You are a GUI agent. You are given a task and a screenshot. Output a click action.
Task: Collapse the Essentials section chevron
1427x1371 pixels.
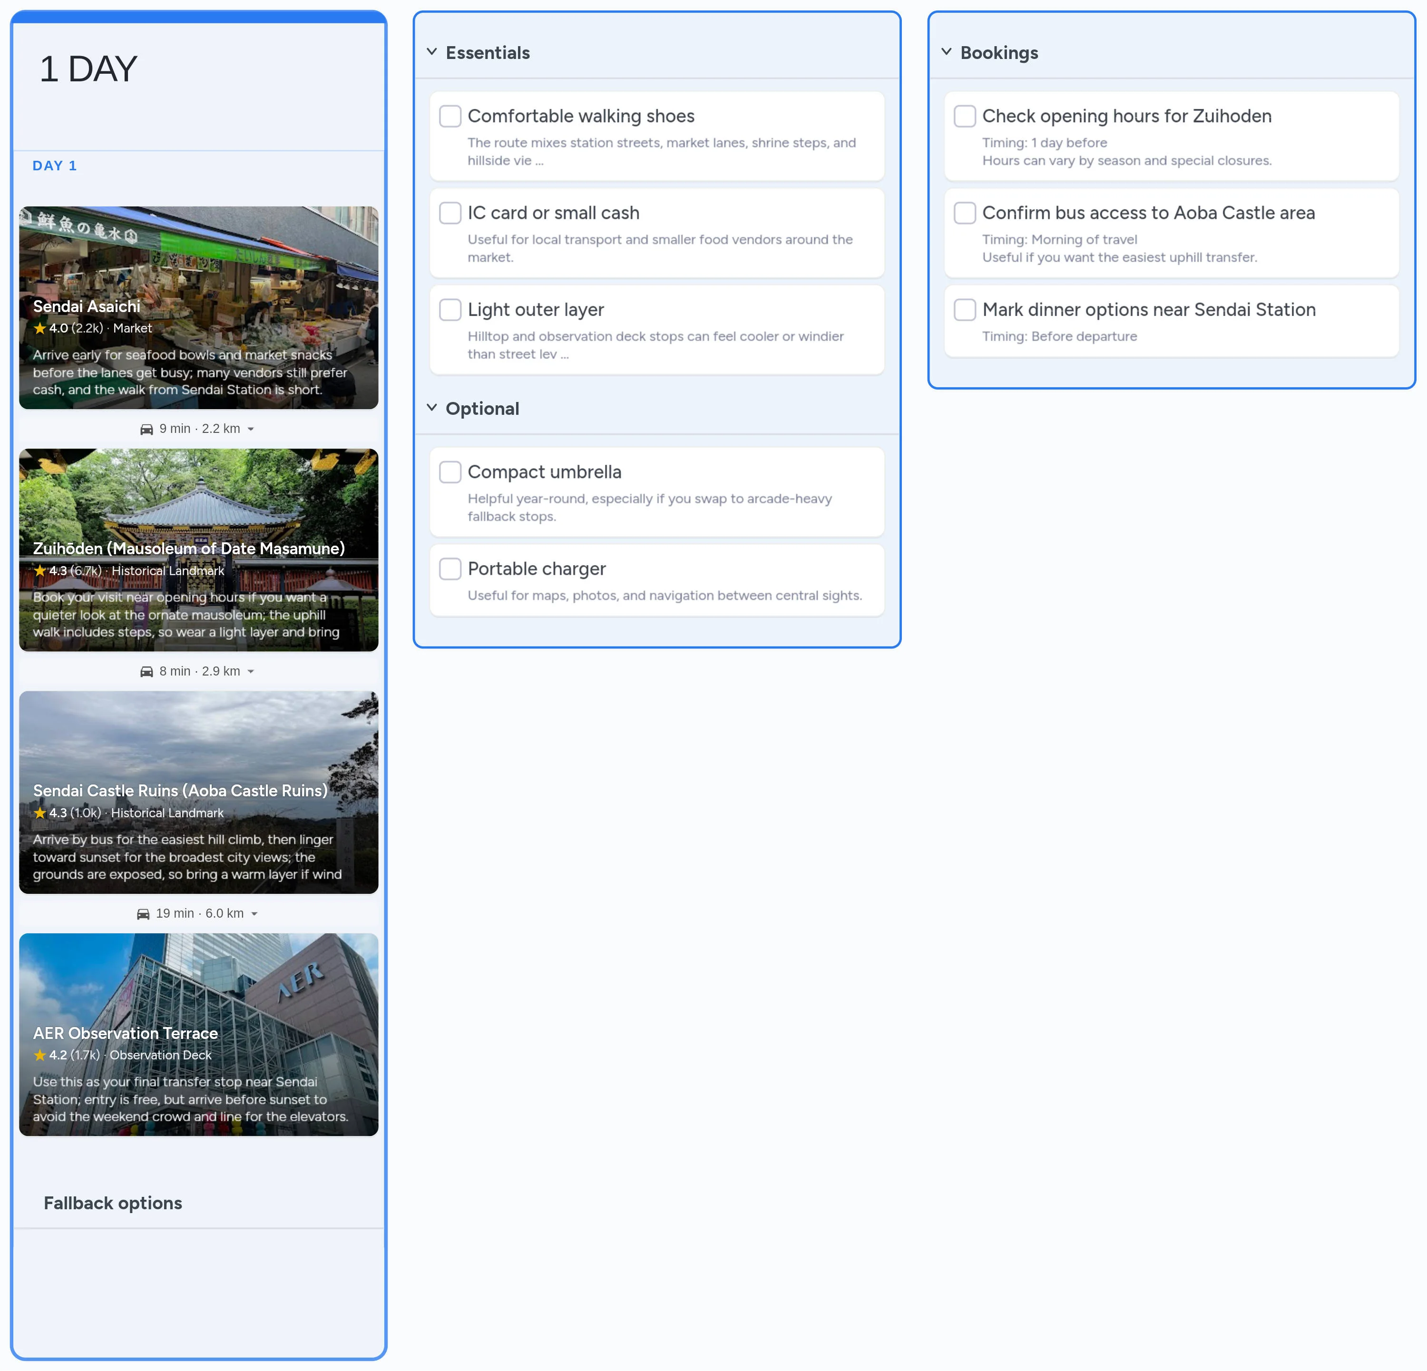432,52
